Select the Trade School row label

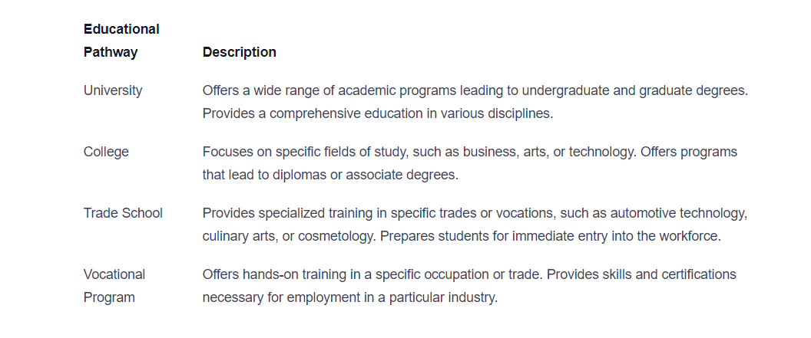pyautogui.click(x=123, y=213)
